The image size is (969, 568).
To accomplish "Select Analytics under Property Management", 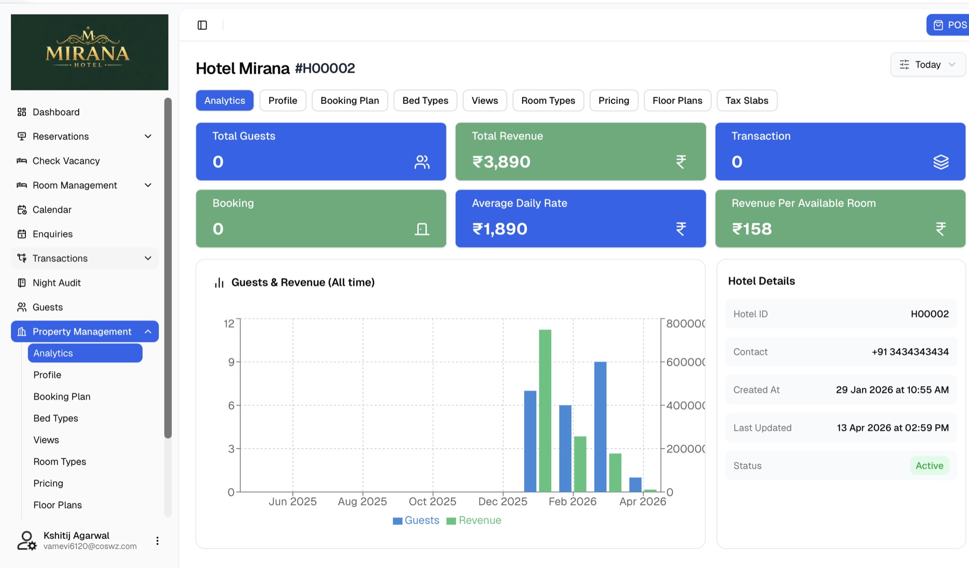I will (85, 353).
